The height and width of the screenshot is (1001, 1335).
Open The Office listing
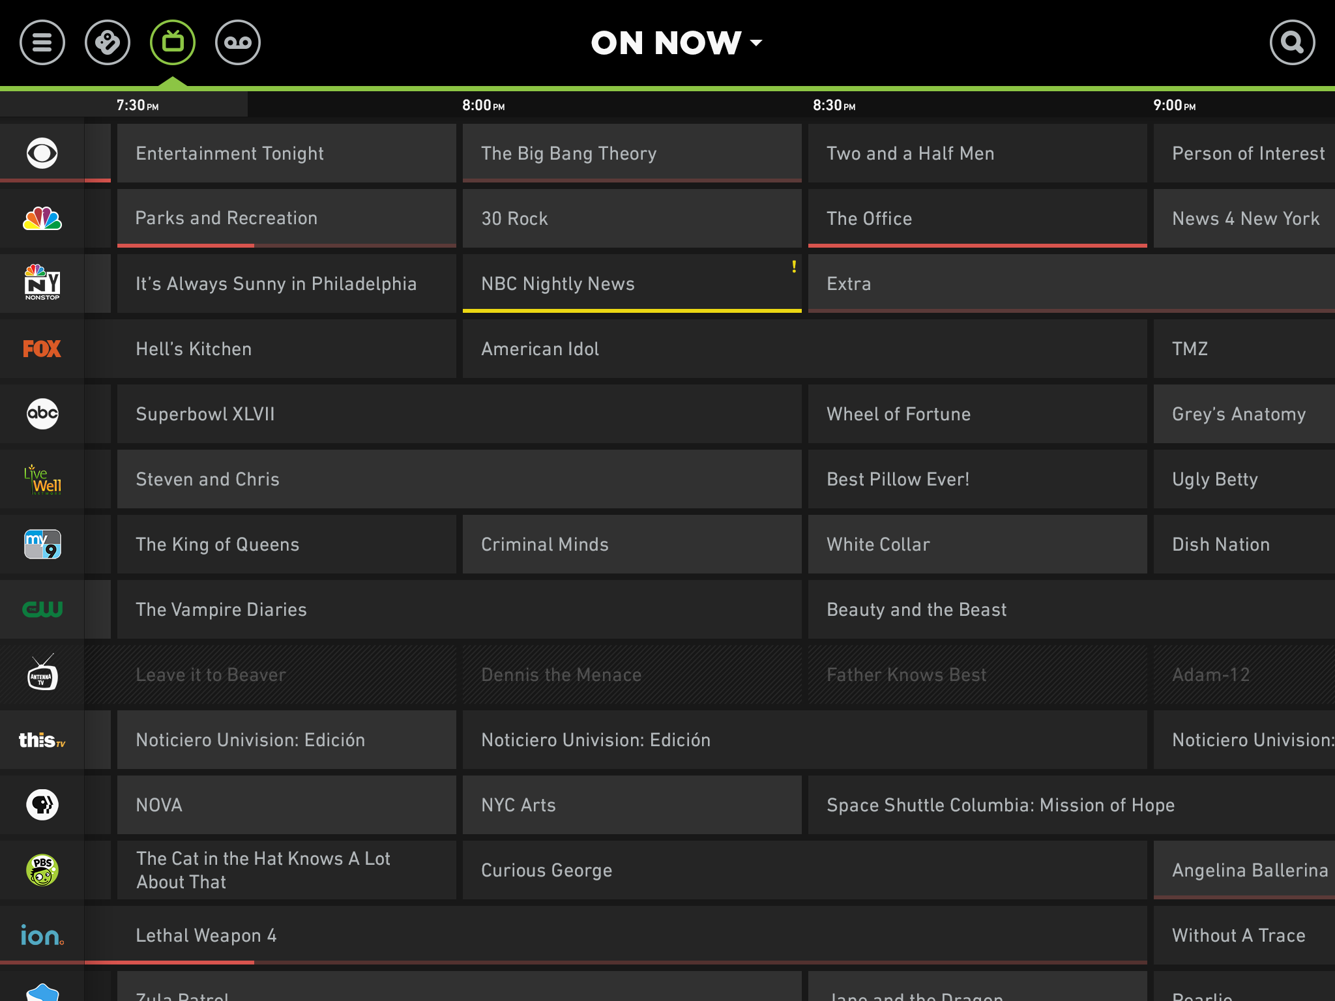tap(978, 218)
